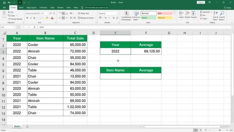The image size is (234, 132).
Task: Toggle bold formatting
Action: [x=27, y=18]
